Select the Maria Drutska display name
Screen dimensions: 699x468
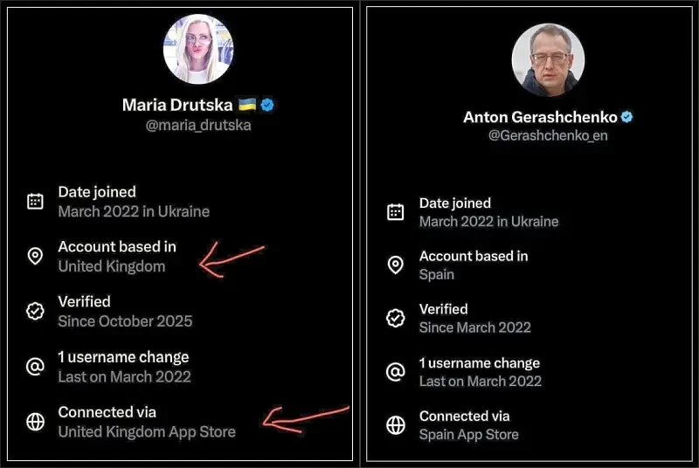(177, 105)
